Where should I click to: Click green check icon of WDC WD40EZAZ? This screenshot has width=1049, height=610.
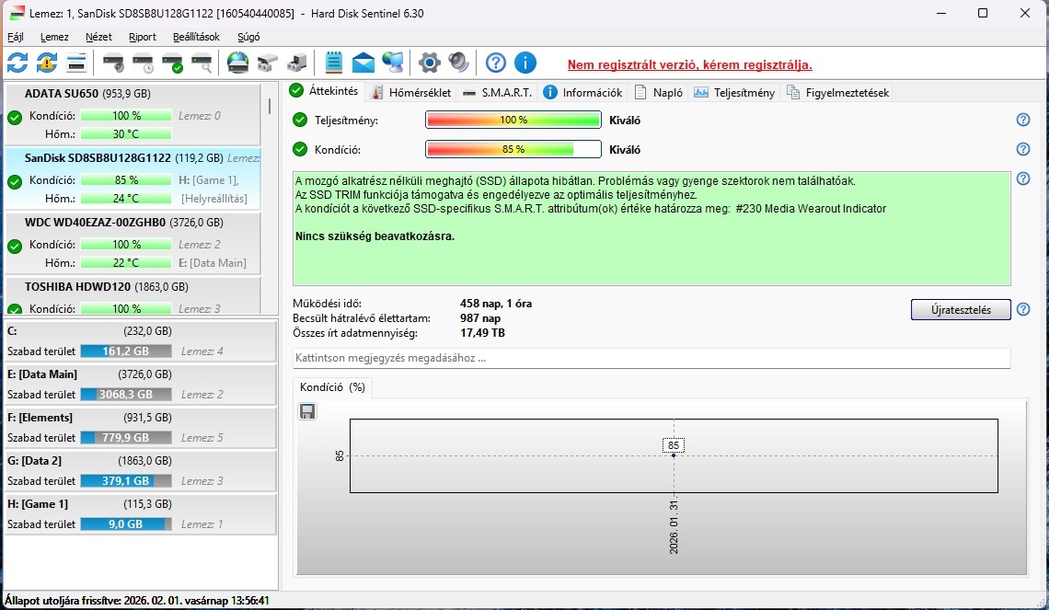click(x=15, y=247)
